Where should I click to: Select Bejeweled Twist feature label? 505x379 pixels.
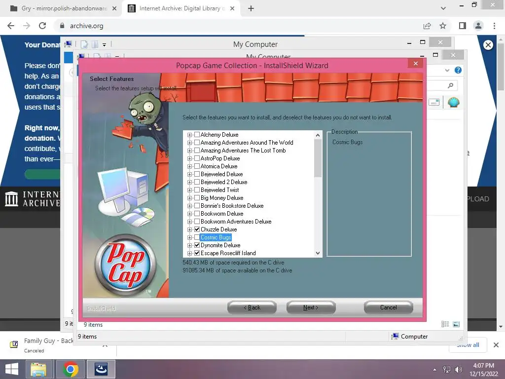click(x=219, y=190)
